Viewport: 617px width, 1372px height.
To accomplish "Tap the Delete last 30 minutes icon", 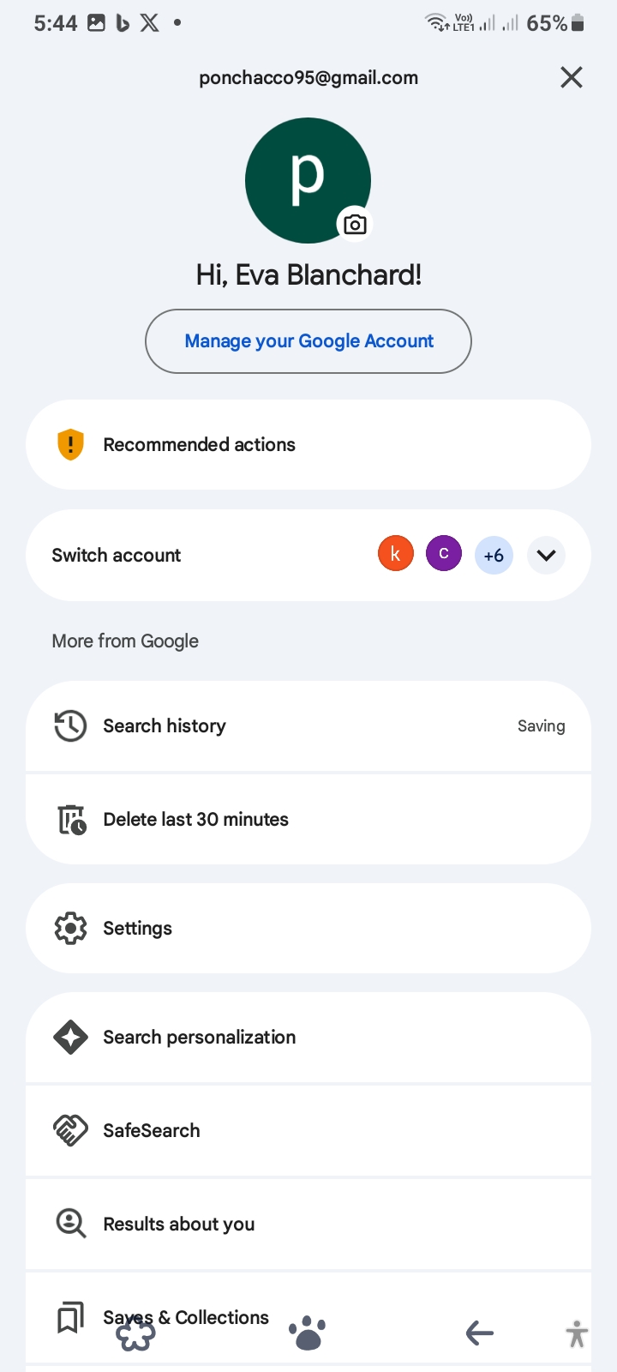I will tap(71, 820).
